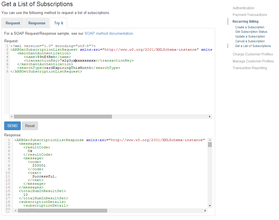Open the SOAP method documentation link
The width and height of the screenshot is (279, 220).
tap(109, 34)
